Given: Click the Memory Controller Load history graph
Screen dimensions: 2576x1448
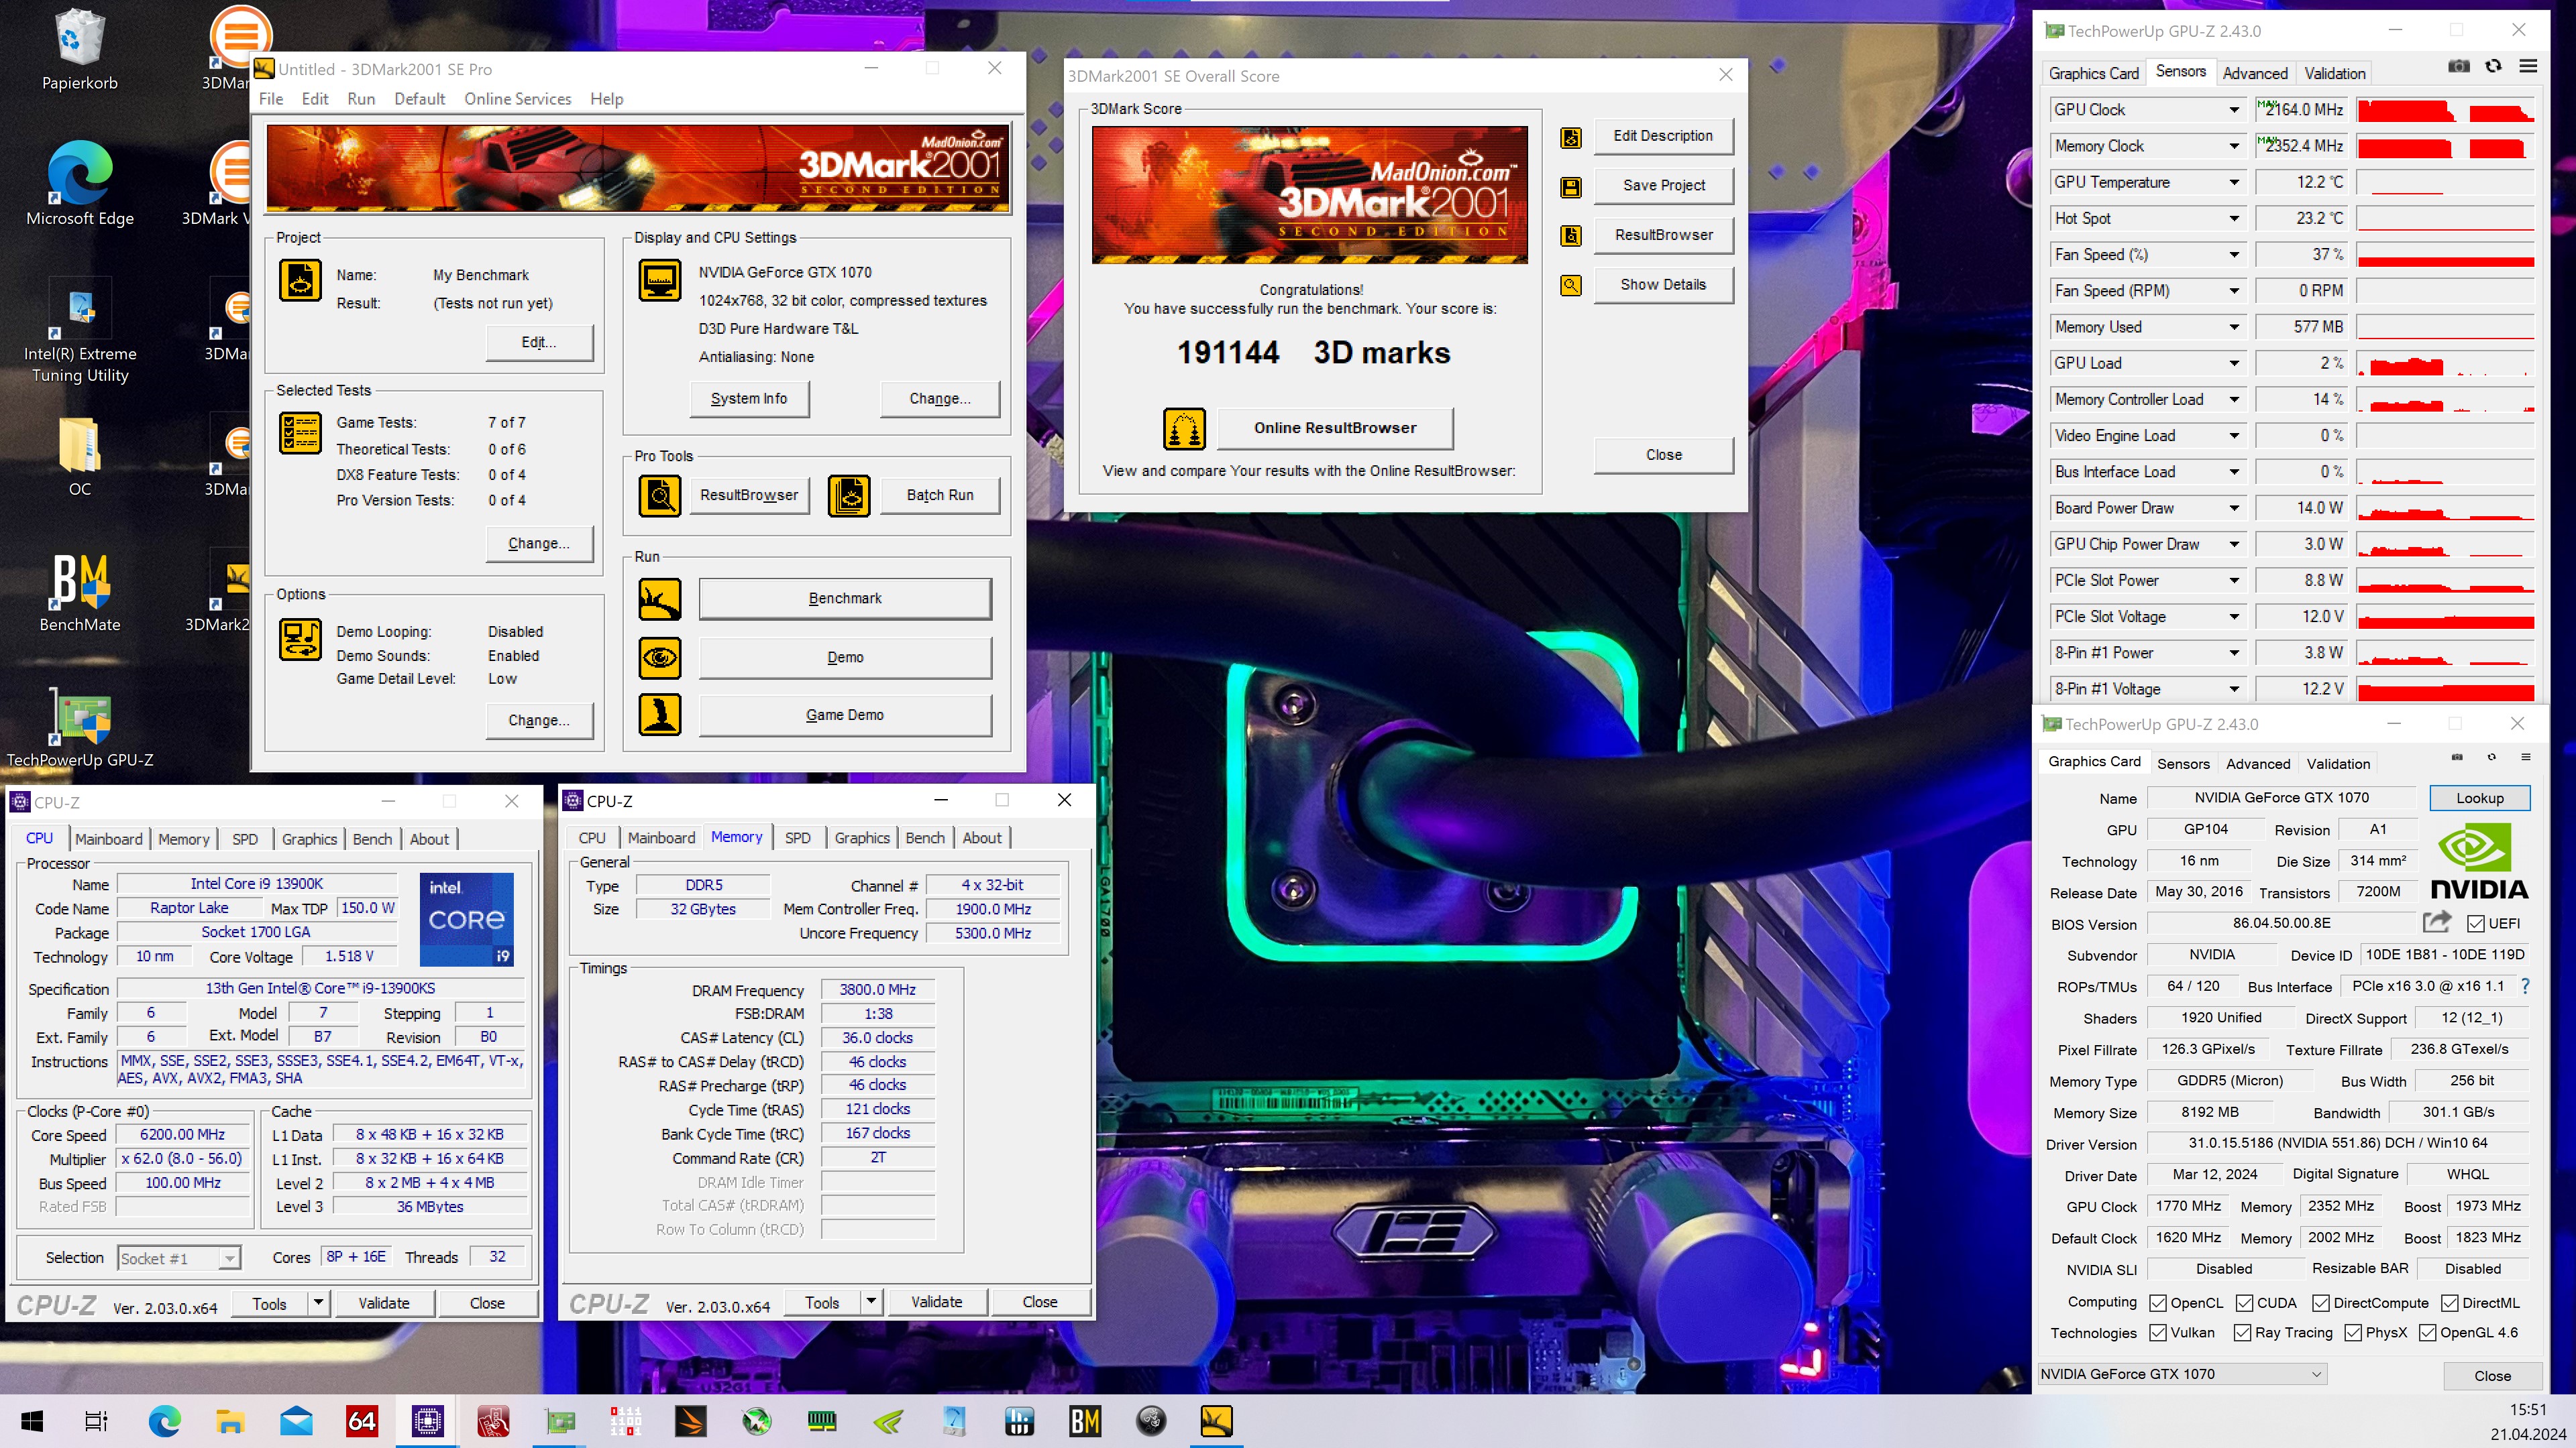Looking at the screenshot, I should tap(2445, 400).
